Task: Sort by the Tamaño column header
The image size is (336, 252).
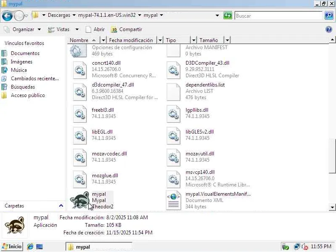Action: [210, 40]
